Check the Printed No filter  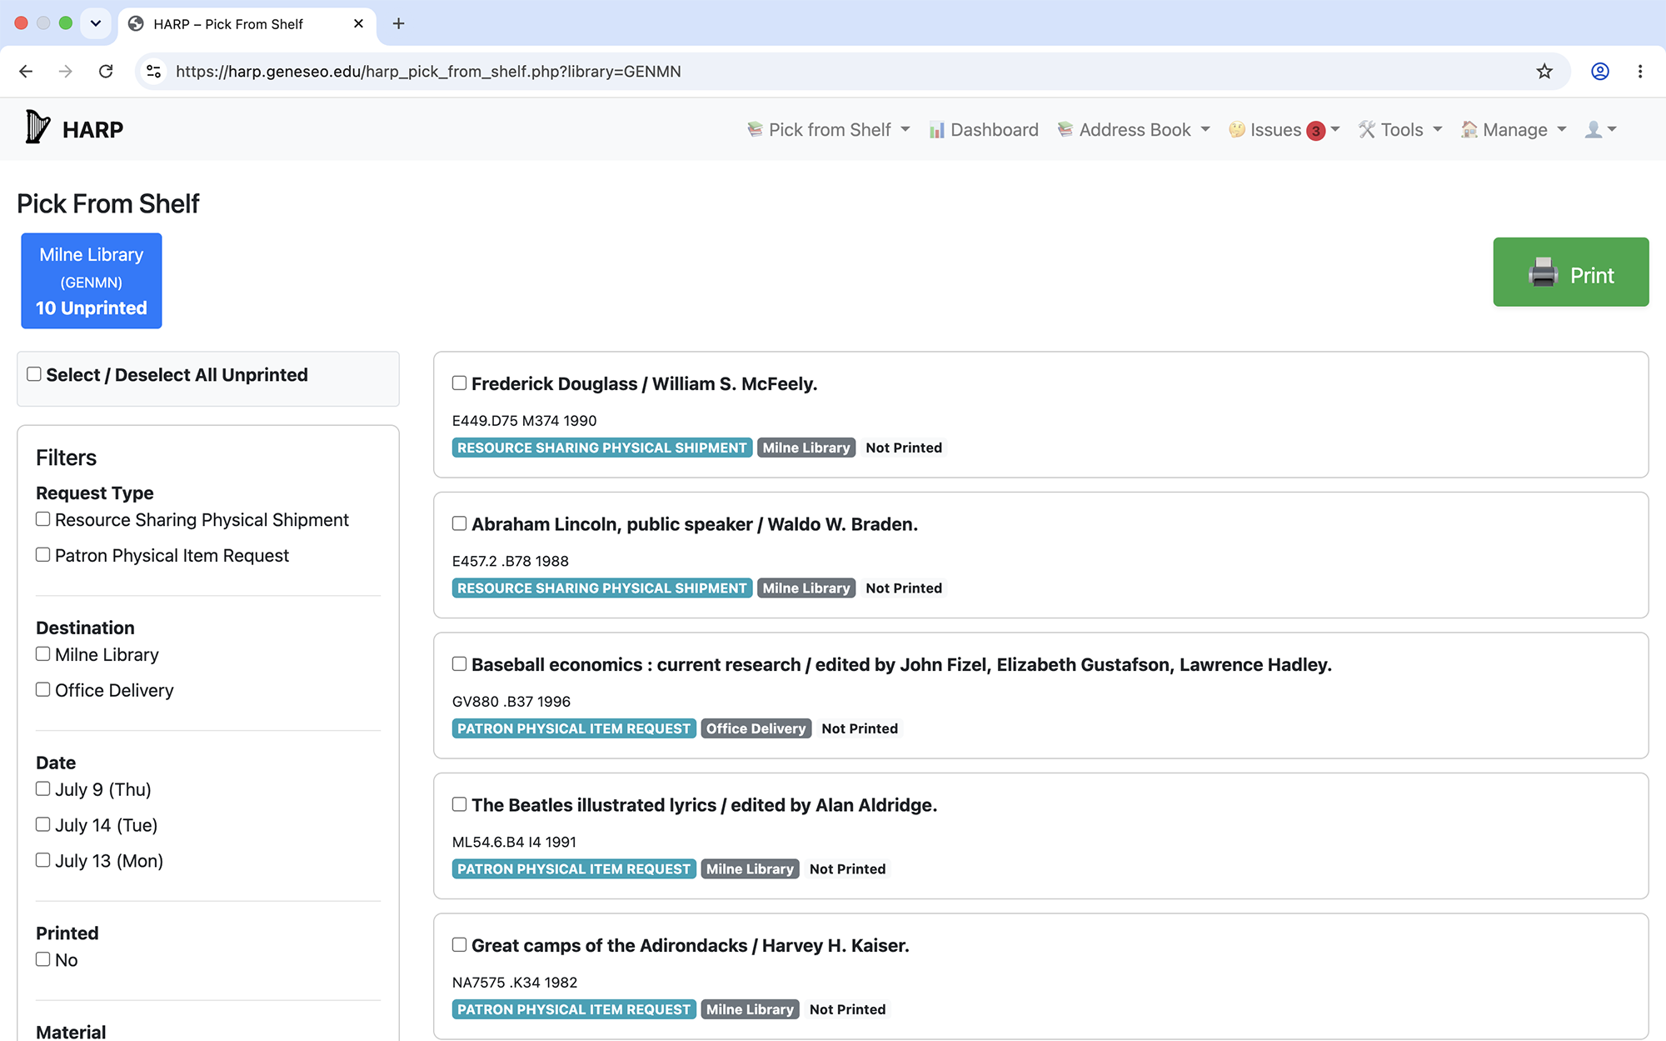(x=43, y=959)
